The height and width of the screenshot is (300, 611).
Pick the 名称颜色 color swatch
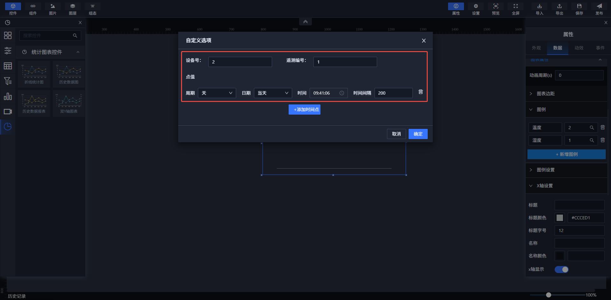pyautogui.click(x=560, y=256)
